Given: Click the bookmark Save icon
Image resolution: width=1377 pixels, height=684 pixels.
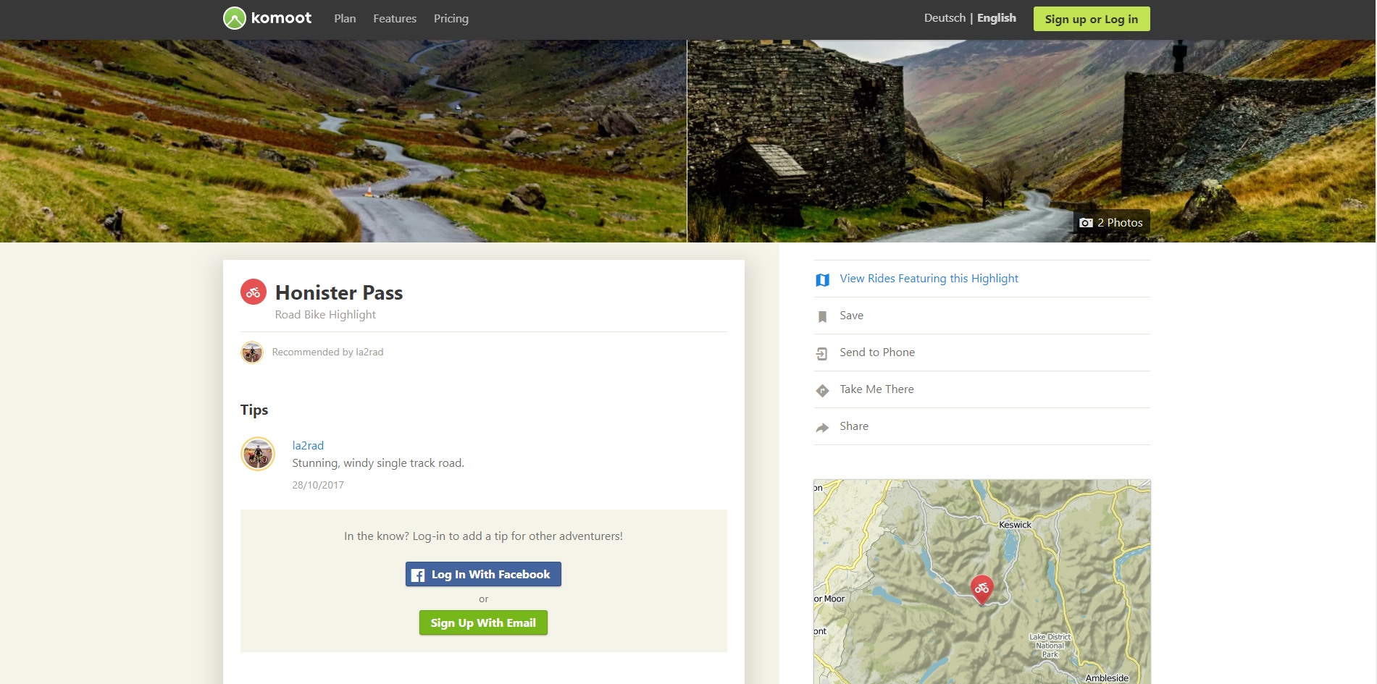Looking at the screenshot, I should [822, 316].
